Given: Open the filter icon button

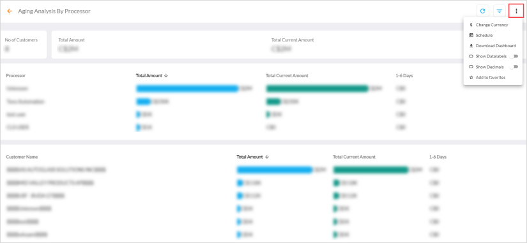Looking at the screenshot, I should coord(500,11).
